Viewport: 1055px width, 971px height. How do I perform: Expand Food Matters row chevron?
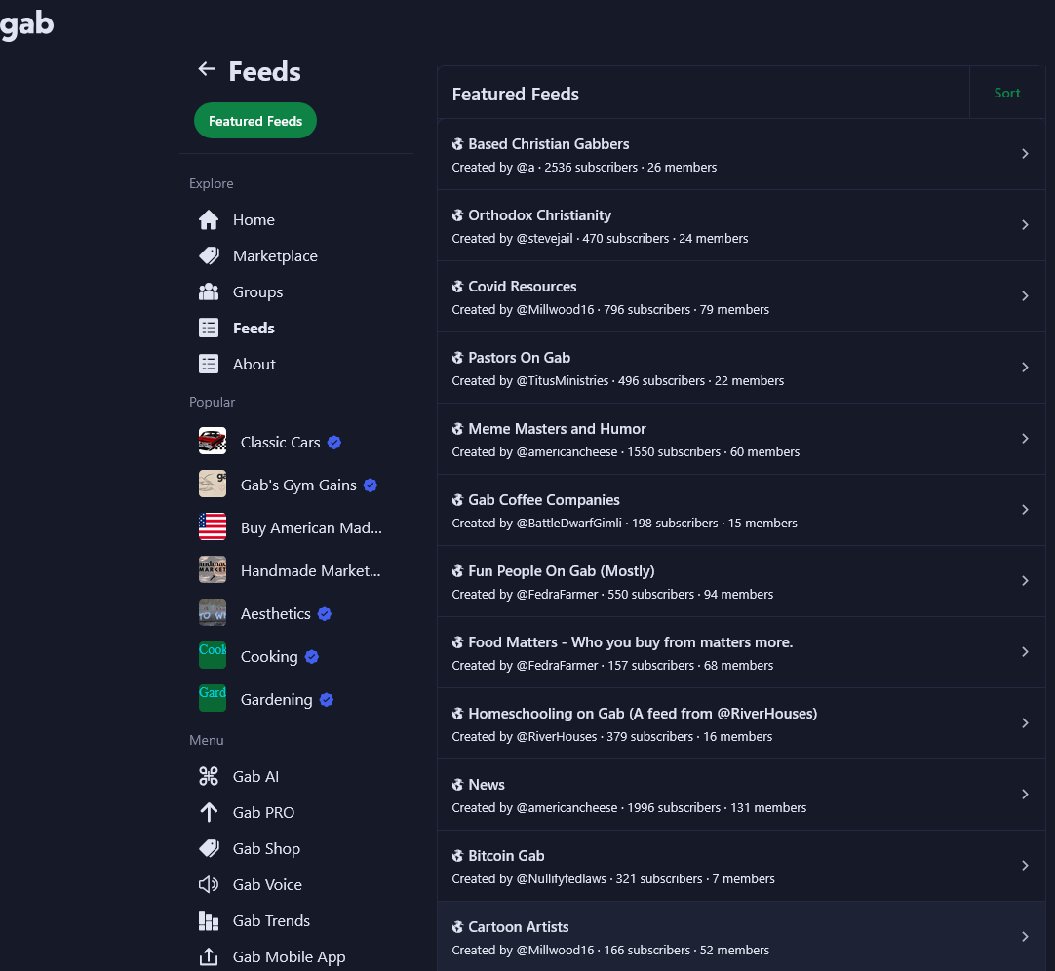(1025, 652)
